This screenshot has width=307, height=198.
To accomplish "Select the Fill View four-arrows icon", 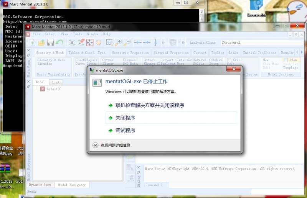I will click(x=90, y=43).
